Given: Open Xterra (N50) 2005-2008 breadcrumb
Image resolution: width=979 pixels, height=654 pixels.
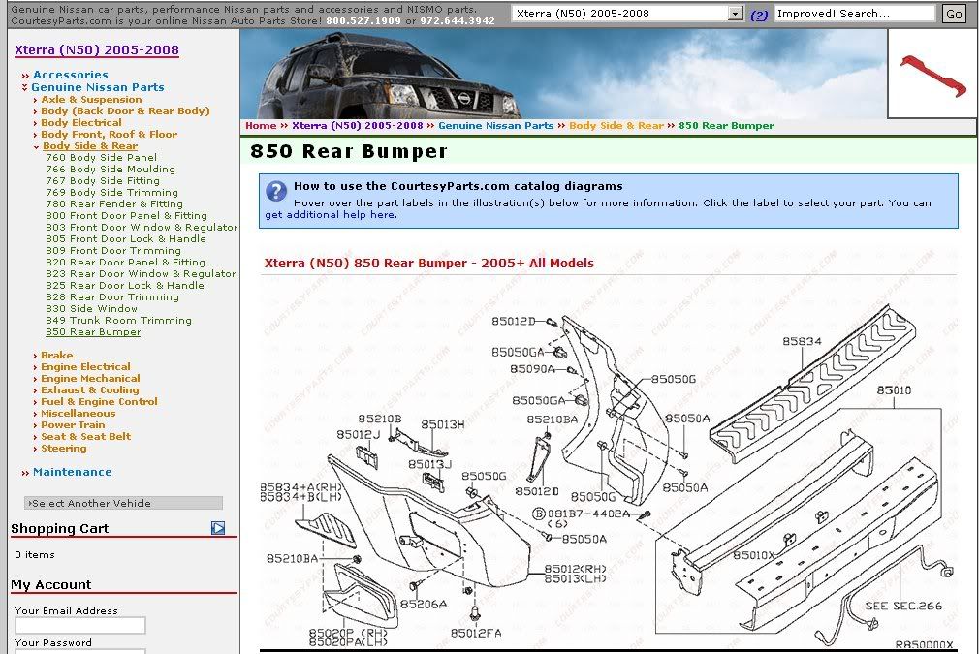Looking at the screenshot, I should (x=357, y=125).
